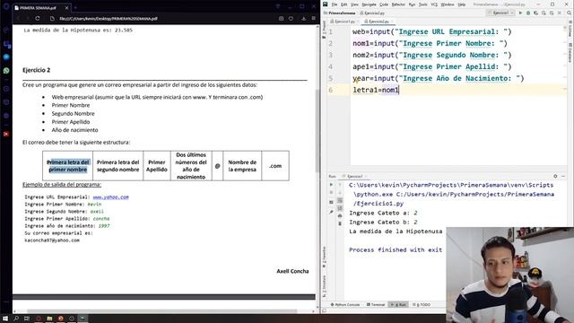
Task: Open Windows Start menu
Action: tap(5, 319)
